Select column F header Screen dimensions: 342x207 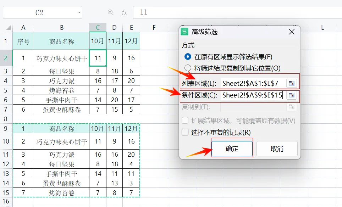[x=154, y=28]
